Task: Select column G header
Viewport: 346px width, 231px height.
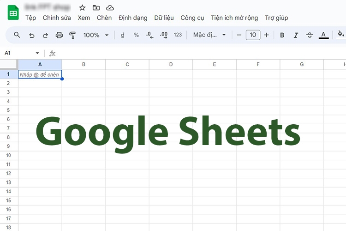Action: coord(302,64)
